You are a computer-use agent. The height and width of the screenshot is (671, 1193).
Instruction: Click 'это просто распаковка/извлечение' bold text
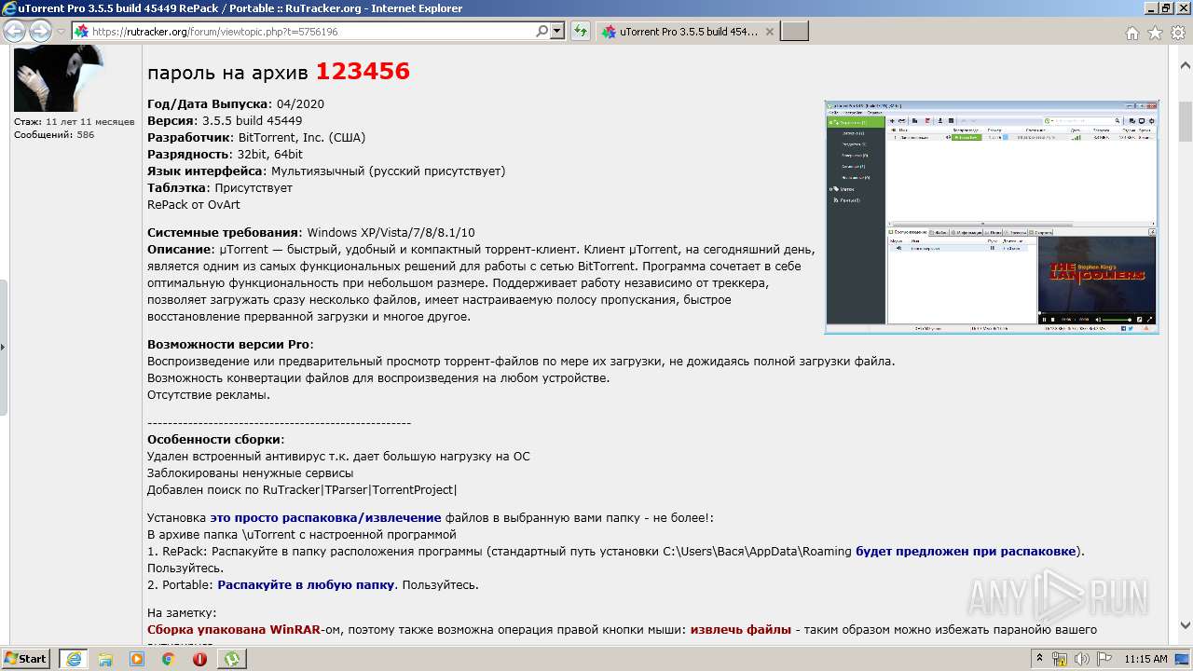coord(325,517)
